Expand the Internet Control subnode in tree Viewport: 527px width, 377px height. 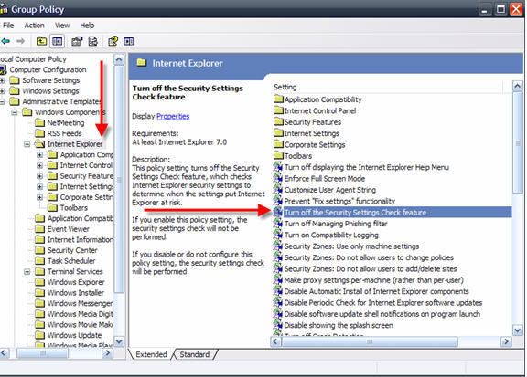point(39,166)
